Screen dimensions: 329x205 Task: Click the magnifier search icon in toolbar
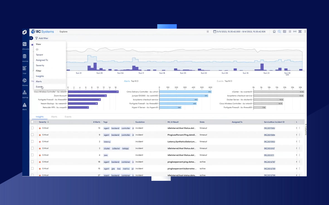(279, 31)
